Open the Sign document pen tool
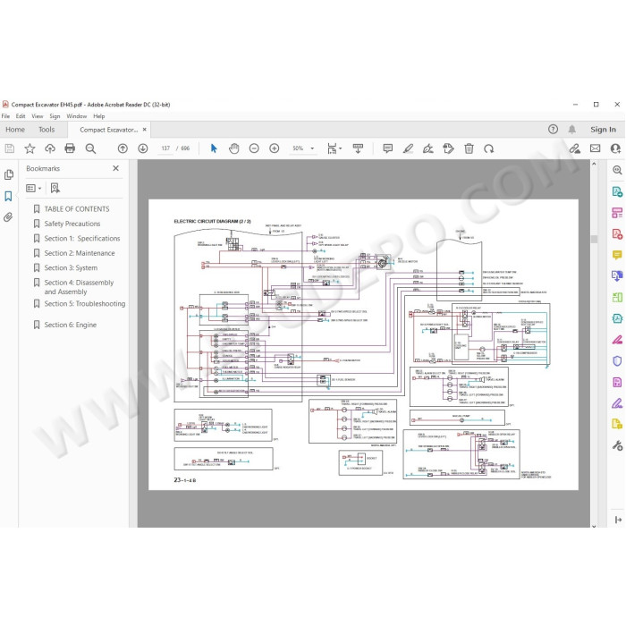Screen dimensions: 626x626 point(428,148)
